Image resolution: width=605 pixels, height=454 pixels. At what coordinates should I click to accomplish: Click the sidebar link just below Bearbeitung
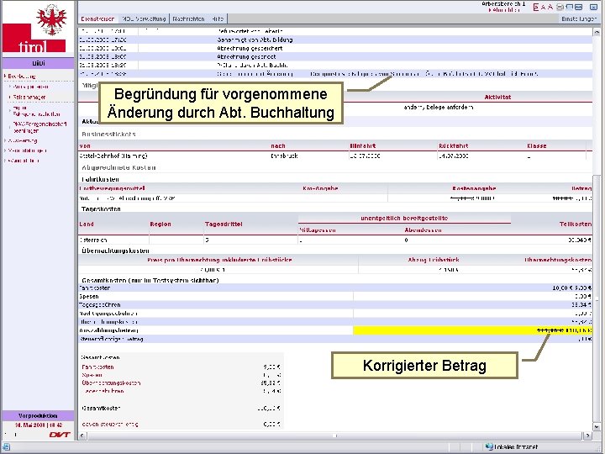coord(30,87)
